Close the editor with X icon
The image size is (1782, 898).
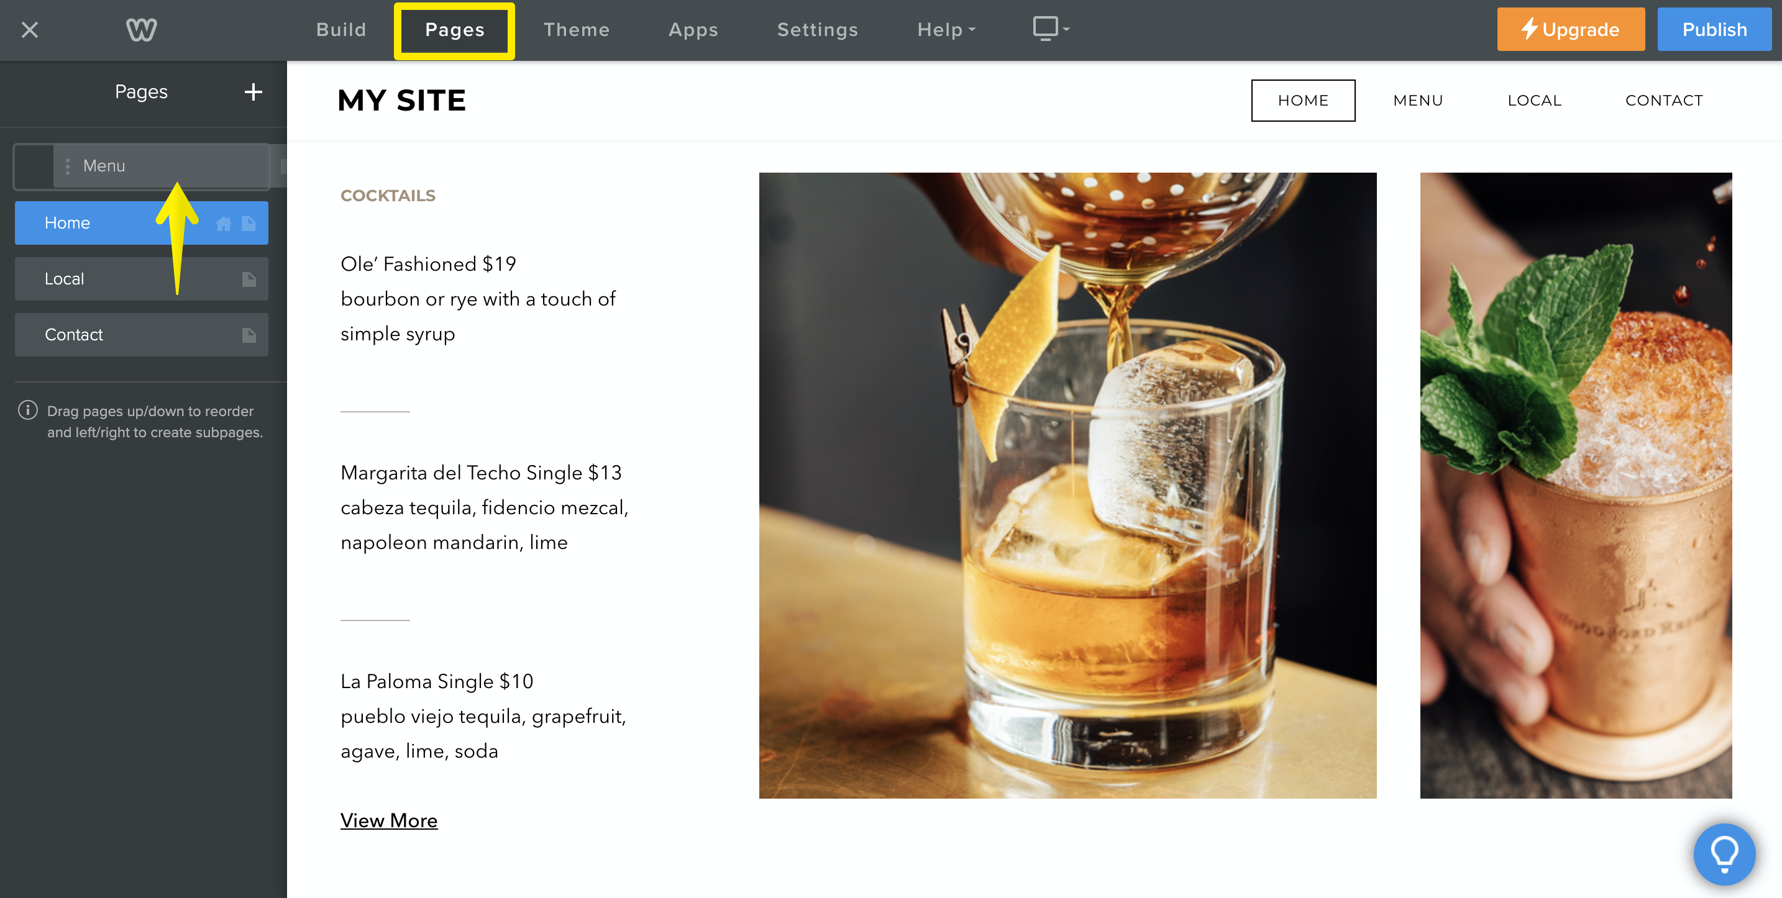tap(30, 30)
